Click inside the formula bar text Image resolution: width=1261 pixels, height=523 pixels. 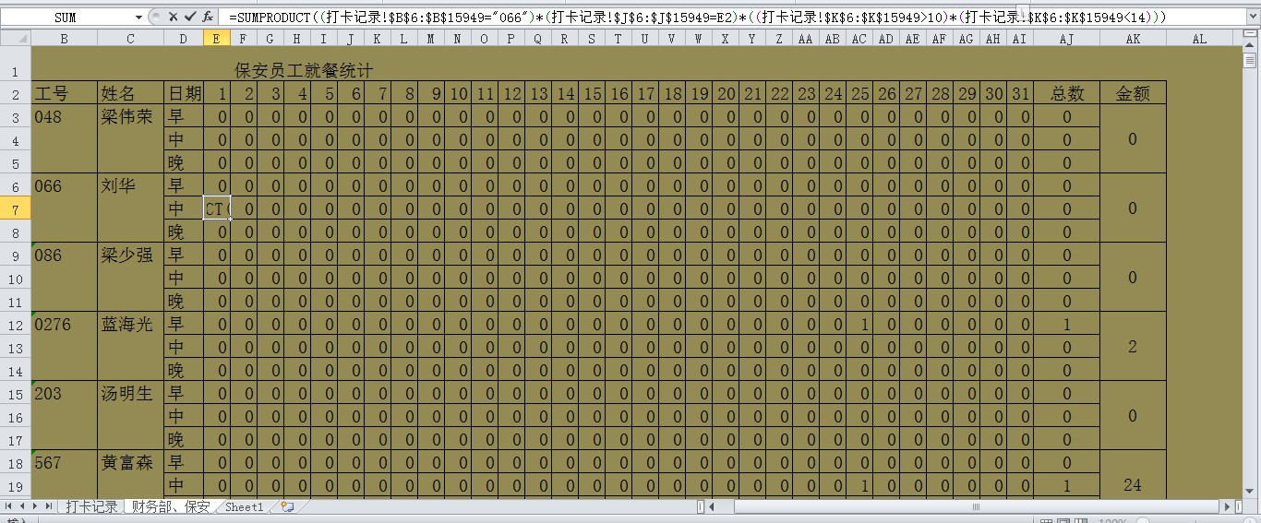[646, 17]
